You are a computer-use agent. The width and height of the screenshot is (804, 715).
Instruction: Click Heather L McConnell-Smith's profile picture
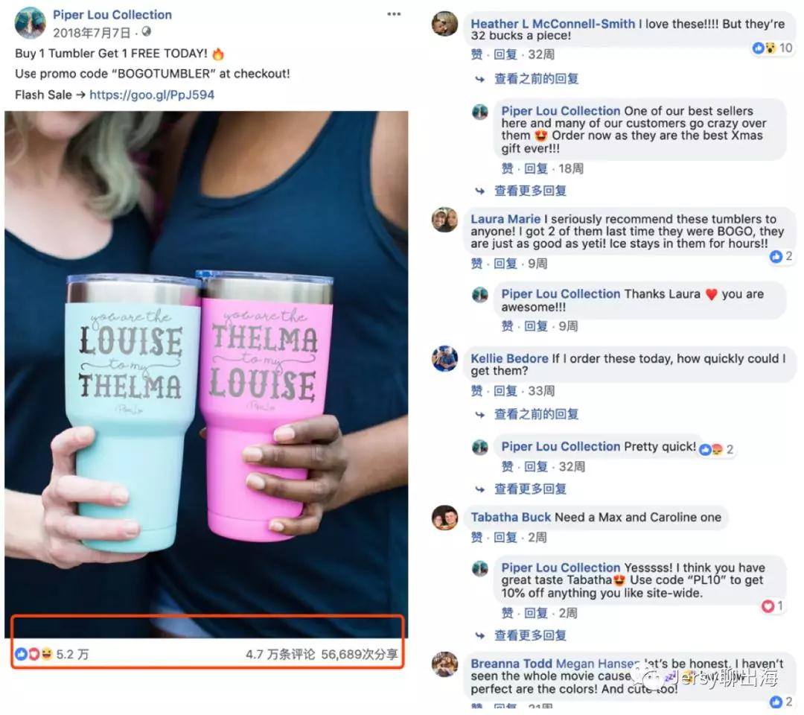[x=444, y=24]
